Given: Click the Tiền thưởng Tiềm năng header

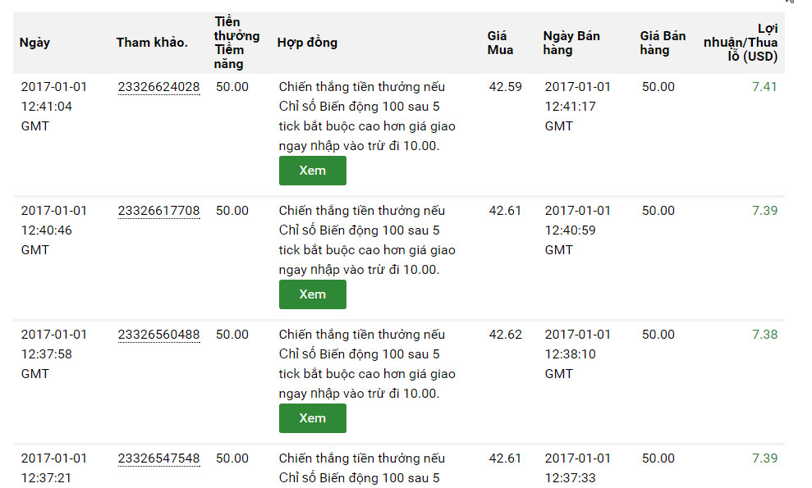Looking at the screenshot, I should tap(236, 43).
